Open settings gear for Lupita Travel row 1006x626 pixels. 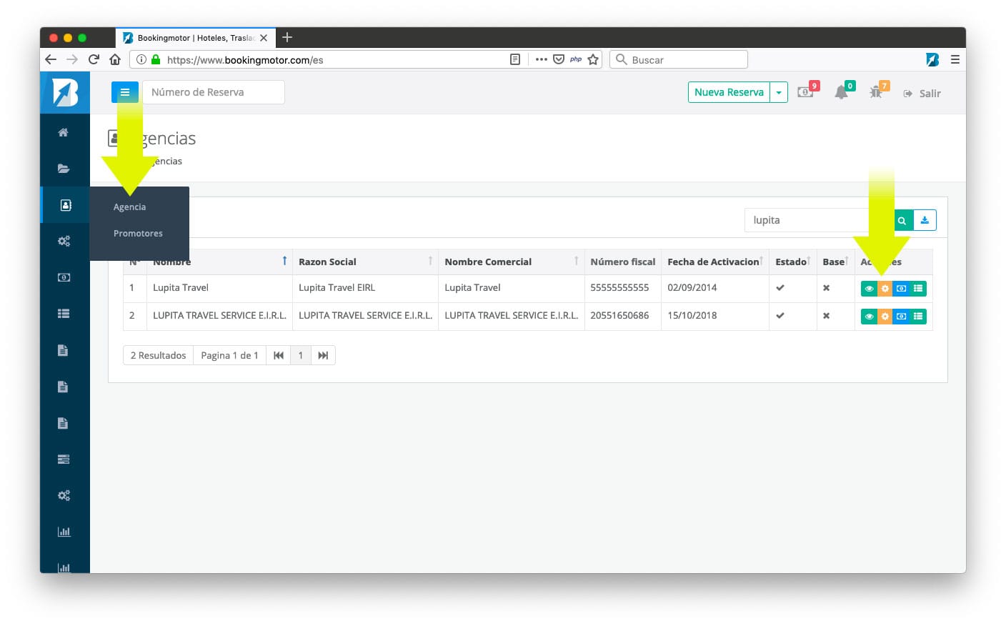click(x=885, y=289)
